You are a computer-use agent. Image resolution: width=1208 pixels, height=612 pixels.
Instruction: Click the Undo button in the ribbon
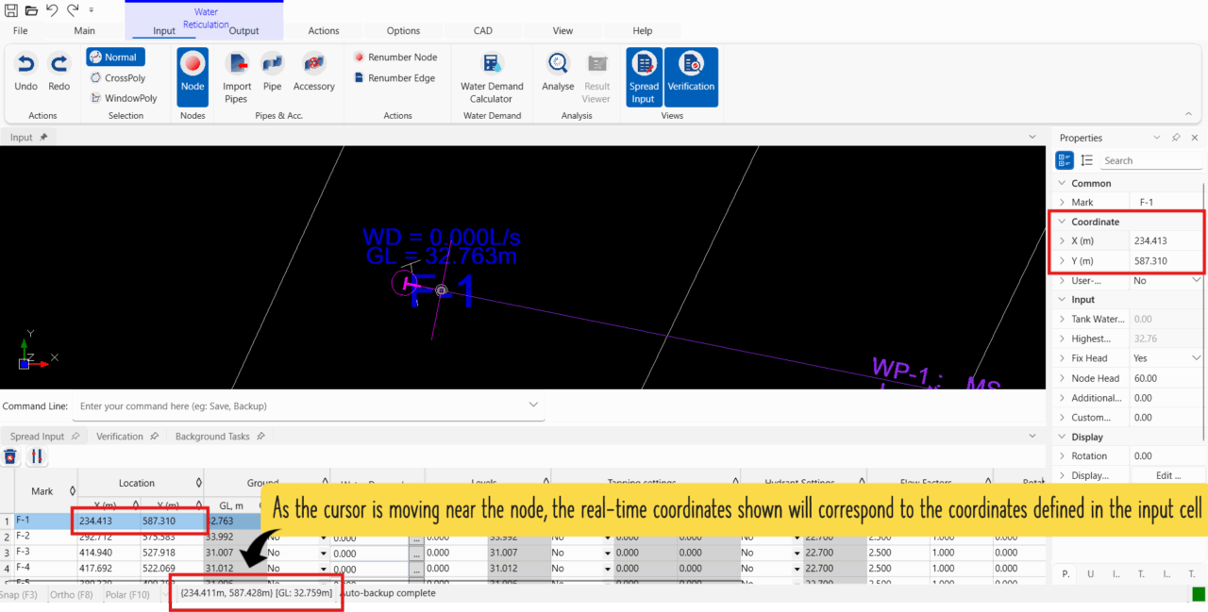[x=26, y=73]
